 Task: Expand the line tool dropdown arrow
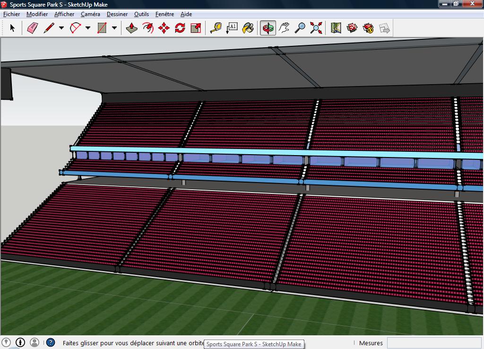click(x=61, y=28)
